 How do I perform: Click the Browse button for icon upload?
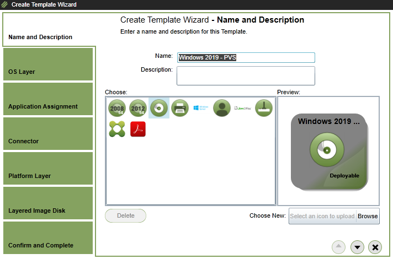368,216
